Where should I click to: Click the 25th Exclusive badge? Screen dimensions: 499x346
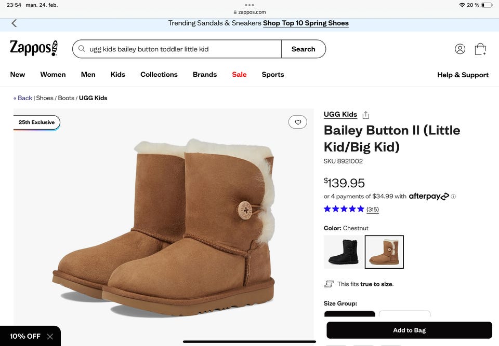[36, 122]
